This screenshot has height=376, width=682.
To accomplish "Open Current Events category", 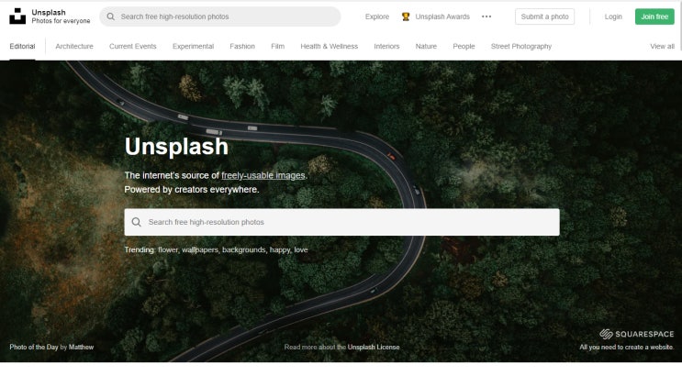I will pos(133,46).
